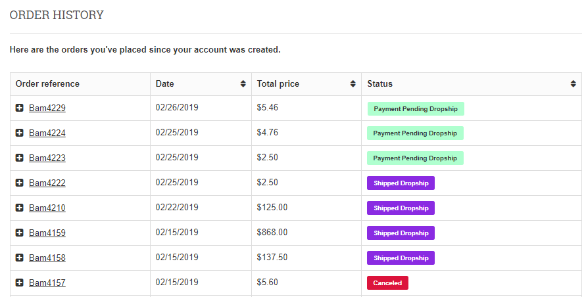Click the plus icon beside Bam4222

coord(20,183)
